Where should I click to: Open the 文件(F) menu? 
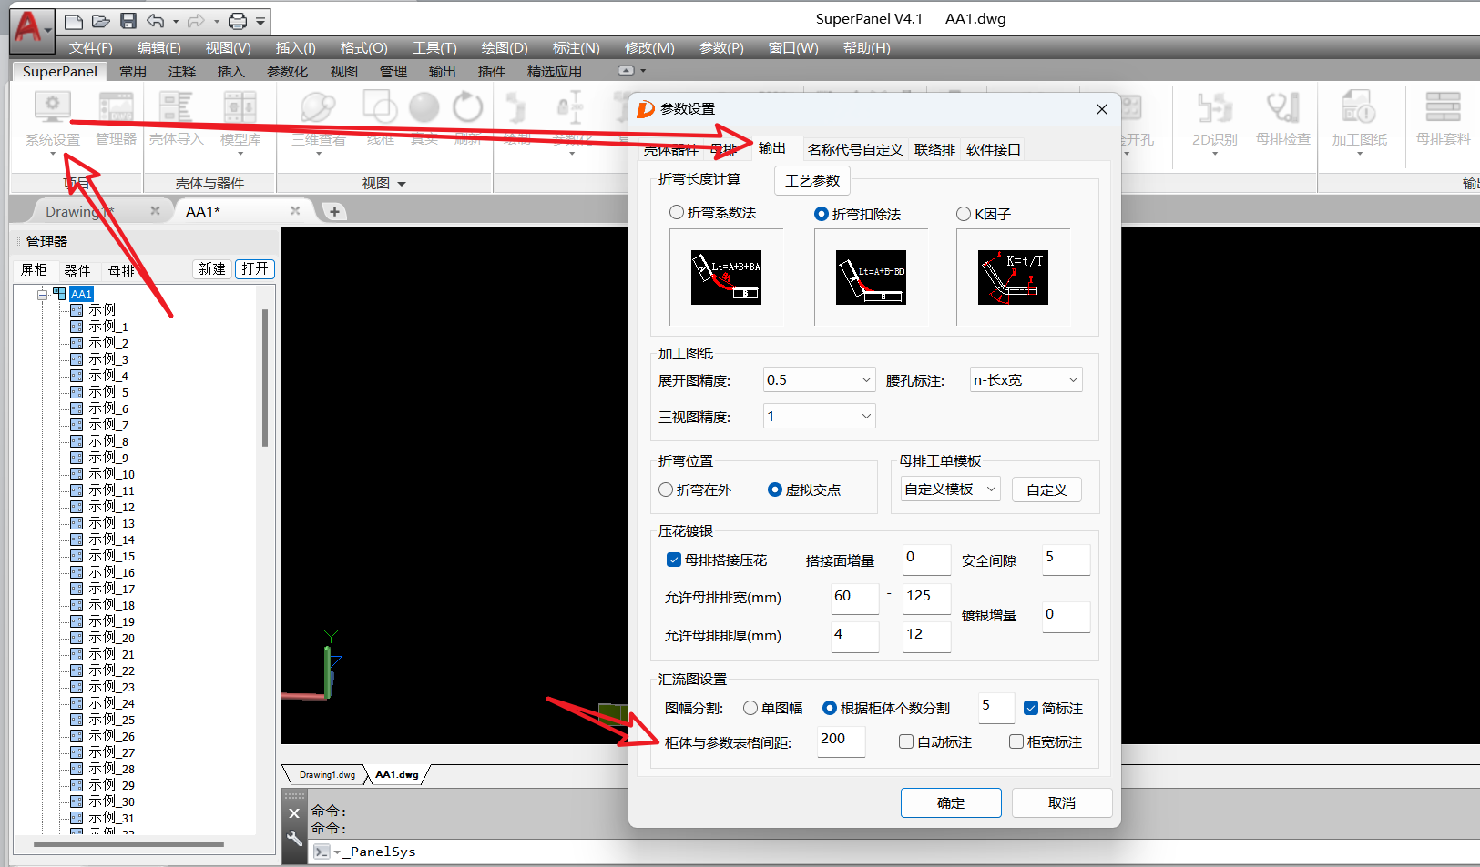[x=91, y=47]
